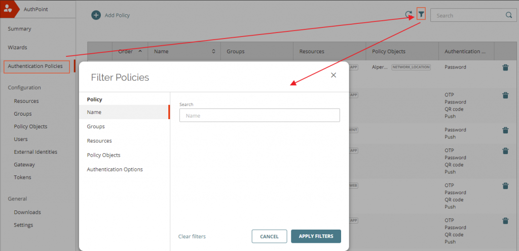Click the Apply Filters button

pyautogui.click(x=316, y=236)
